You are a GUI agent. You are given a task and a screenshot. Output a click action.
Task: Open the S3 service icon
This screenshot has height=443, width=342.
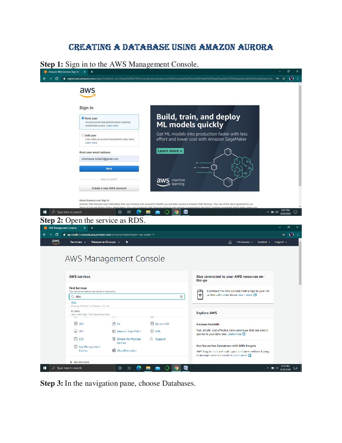click(x=114, y=323)
